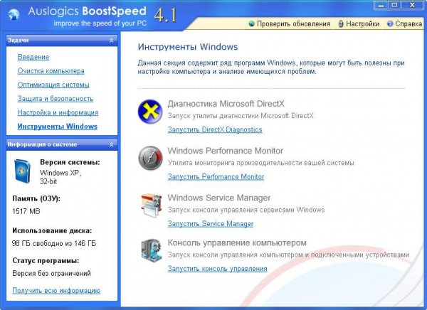Open Очистка компьютера section
427x310 pixels.
coord(51,71)
